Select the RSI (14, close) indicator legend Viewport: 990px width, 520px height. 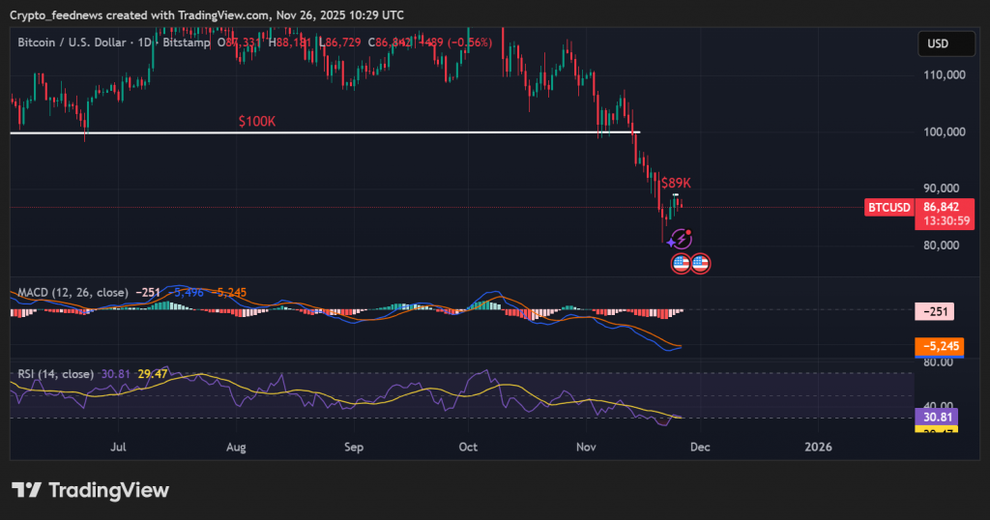coord(55,374)
